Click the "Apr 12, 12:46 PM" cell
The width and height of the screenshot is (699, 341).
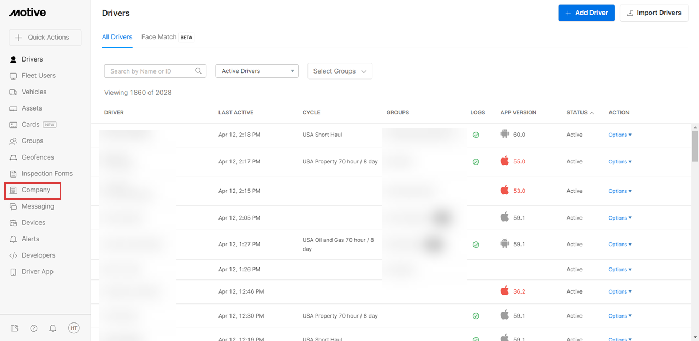pyautogui.click(x=241, y=292)
